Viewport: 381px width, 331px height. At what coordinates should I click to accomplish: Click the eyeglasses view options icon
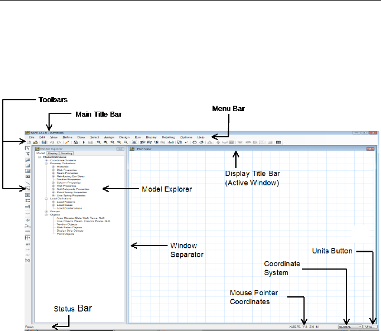click(x=171, y=142)
